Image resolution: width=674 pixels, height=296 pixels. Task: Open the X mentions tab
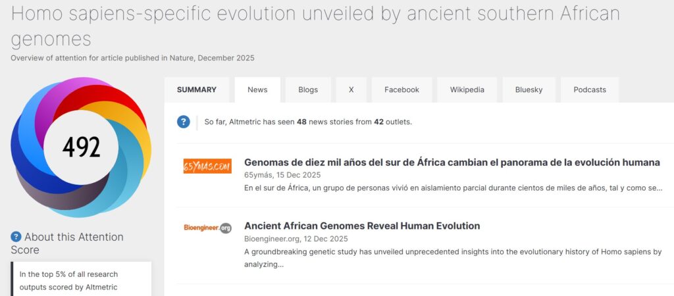351,90
